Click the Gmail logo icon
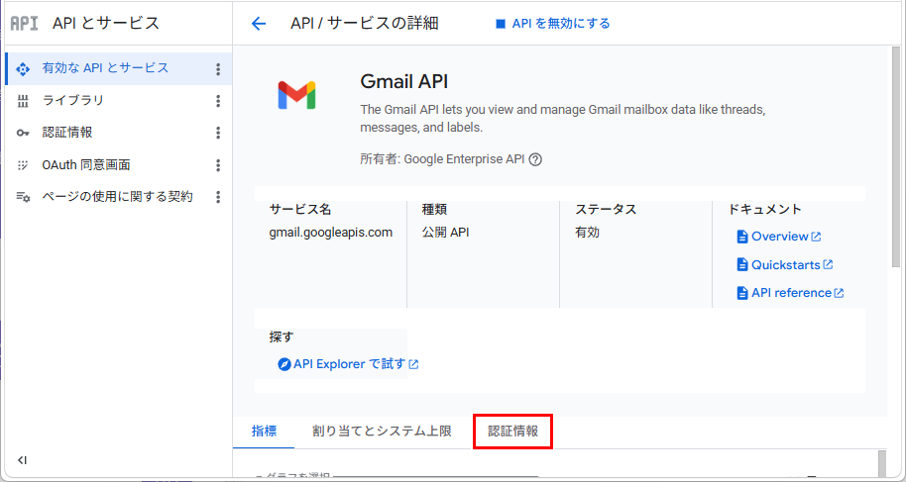This screenshot has width=906, height=482. coord(296,95)
